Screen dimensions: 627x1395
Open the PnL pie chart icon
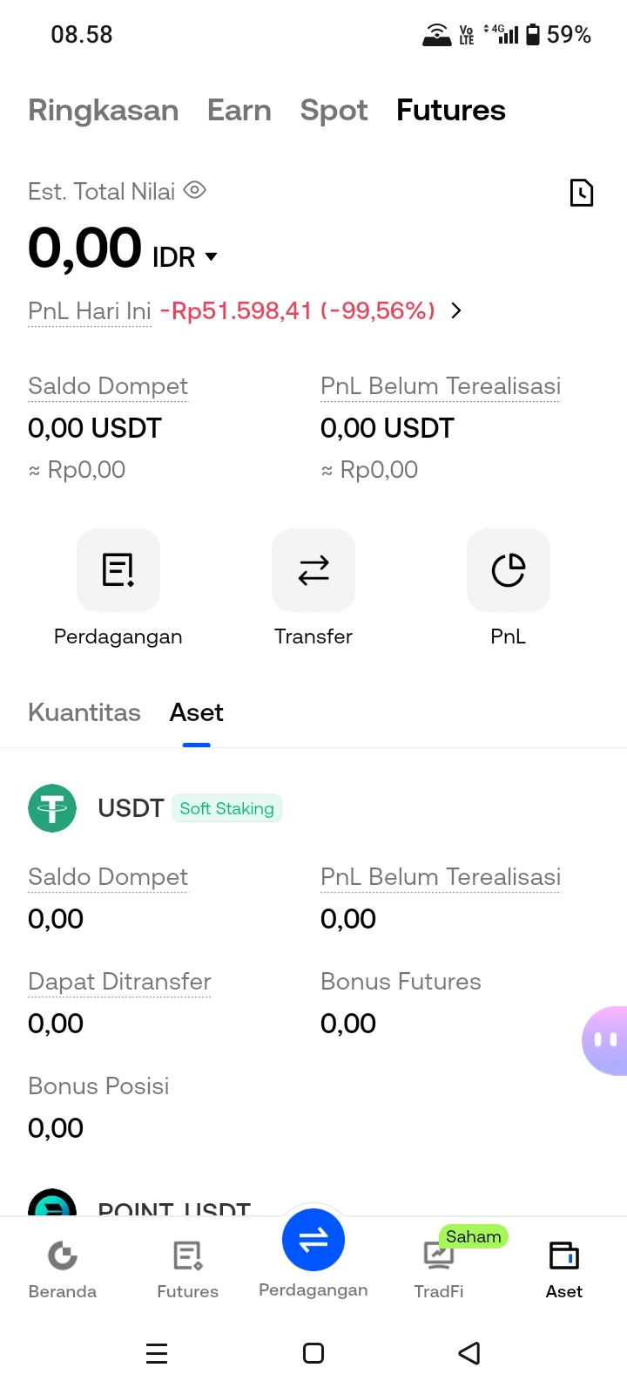509,570
